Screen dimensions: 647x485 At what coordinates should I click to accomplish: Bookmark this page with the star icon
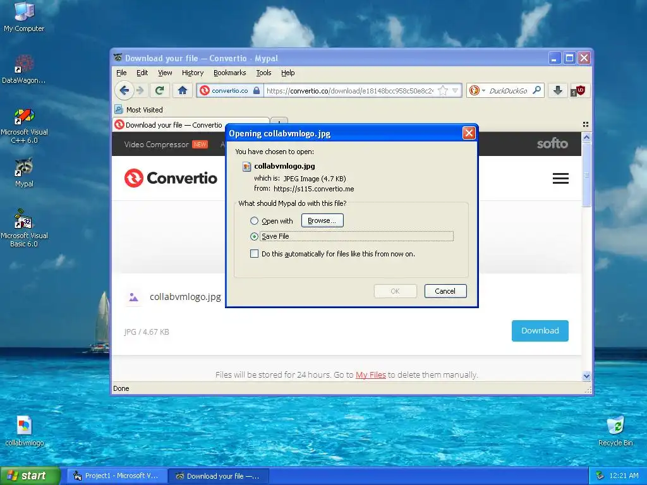coord(443,90)
